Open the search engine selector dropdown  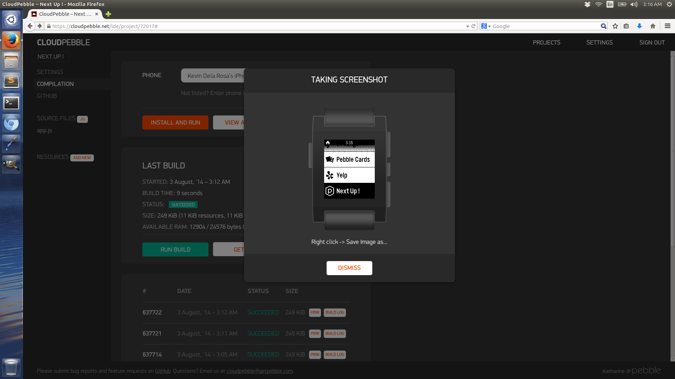(x=486, y=26)
